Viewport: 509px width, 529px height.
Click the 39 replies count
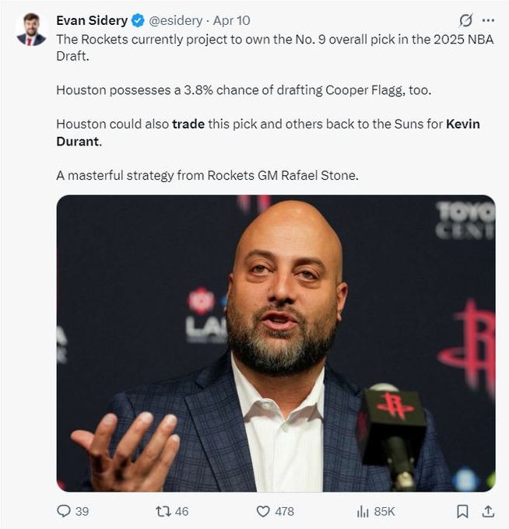(82, 511)
